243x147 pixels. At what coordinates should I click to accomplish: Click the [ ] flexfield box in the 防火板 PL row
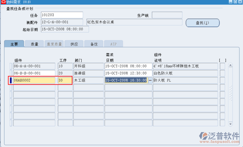point(222,80)
